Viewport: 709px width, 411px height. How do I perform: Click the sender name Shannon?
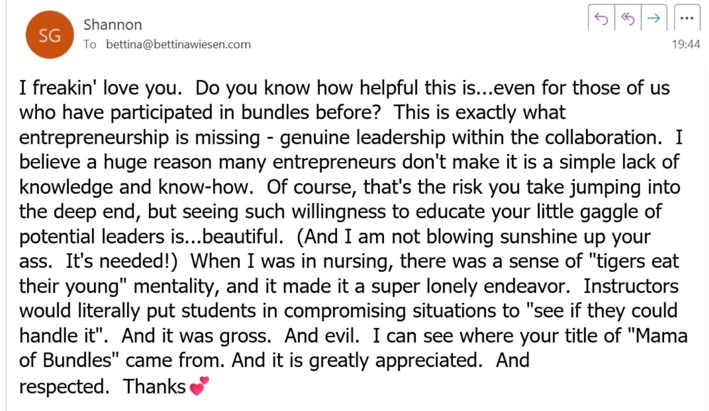pos(112,25)
